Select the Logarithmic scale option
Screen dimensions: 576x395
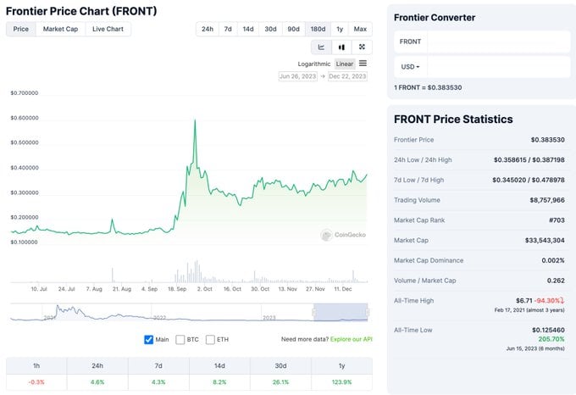(x=314, y=64)
